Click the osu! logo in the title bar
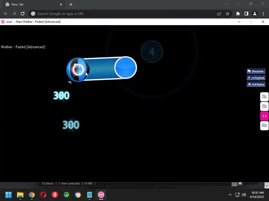Image resolution: width=269 pixels, height=201 pixels. pyautogui.click(x=3, y=22)
